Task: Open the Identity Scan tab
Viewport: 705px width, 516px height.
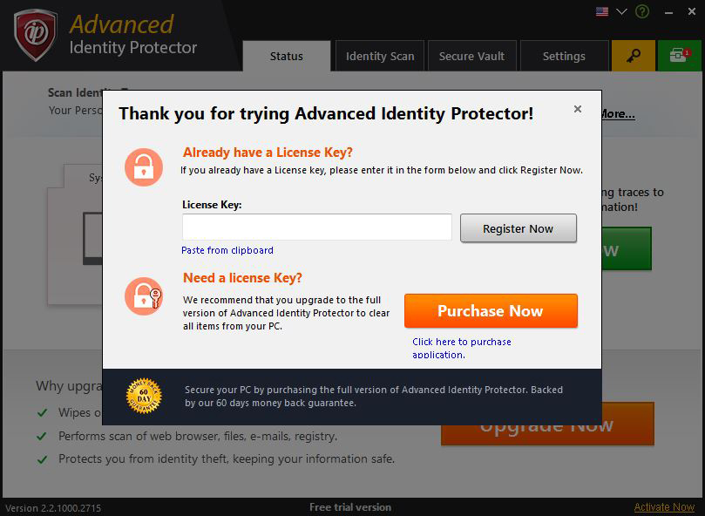Action: click(380, 56)
